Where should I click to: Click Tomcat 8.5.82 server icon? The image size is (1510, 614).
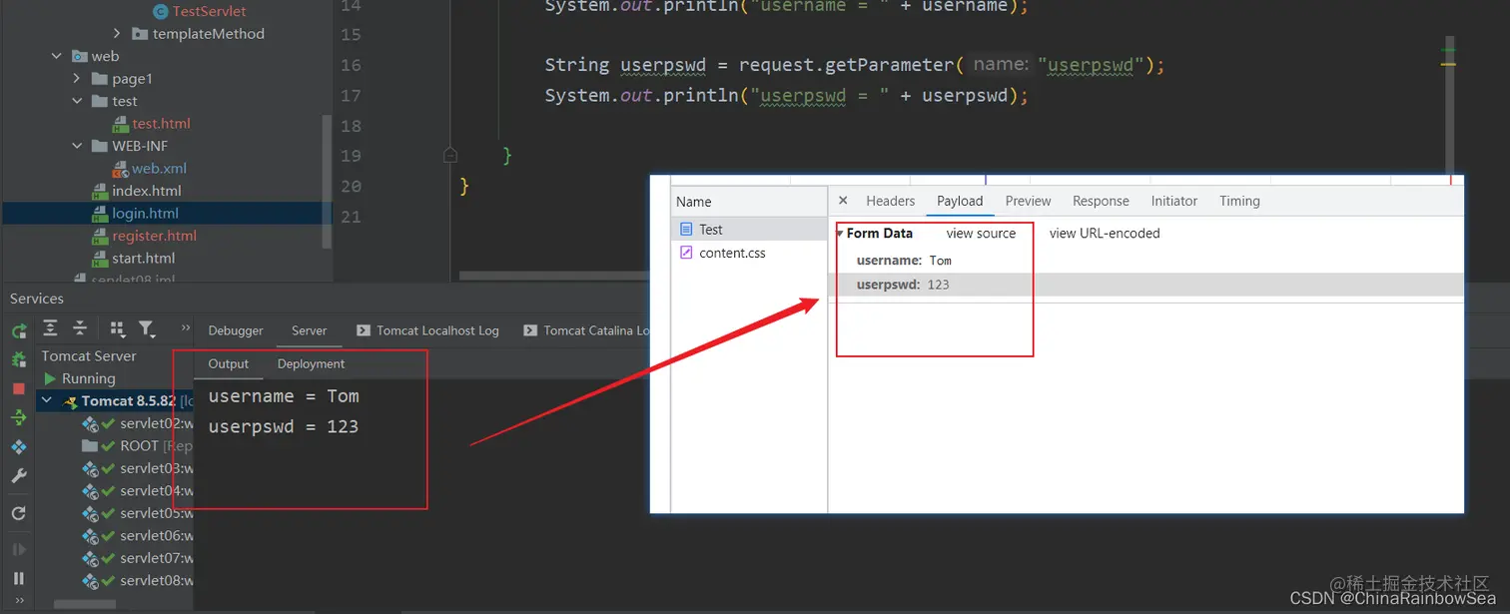(71, 401)
